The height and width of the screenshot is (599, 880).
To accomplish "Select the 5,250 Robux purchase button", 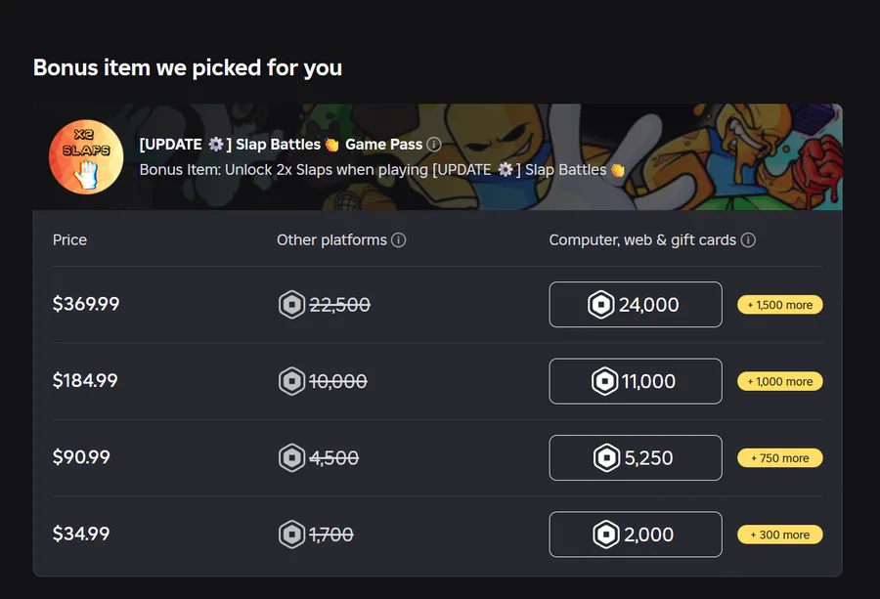I will click(636, 457).
